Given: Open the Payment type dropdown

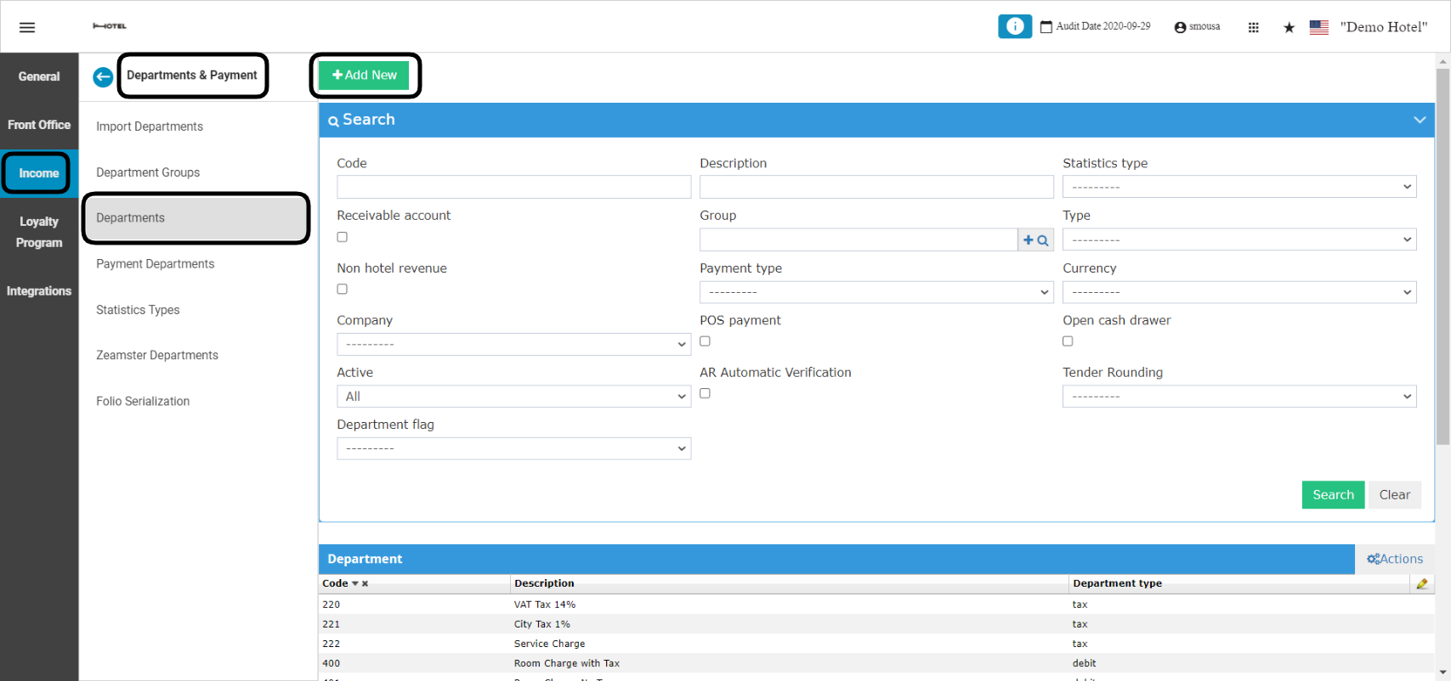Looking at the screenshot, I should pos(876,292).
